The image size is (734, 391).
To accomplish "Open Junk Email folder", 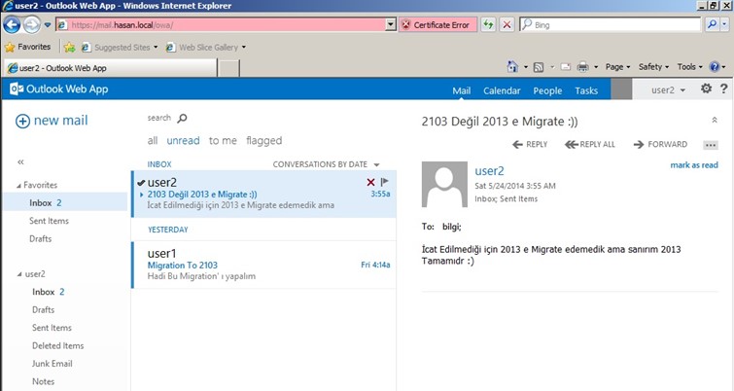I will click(52, 364).
